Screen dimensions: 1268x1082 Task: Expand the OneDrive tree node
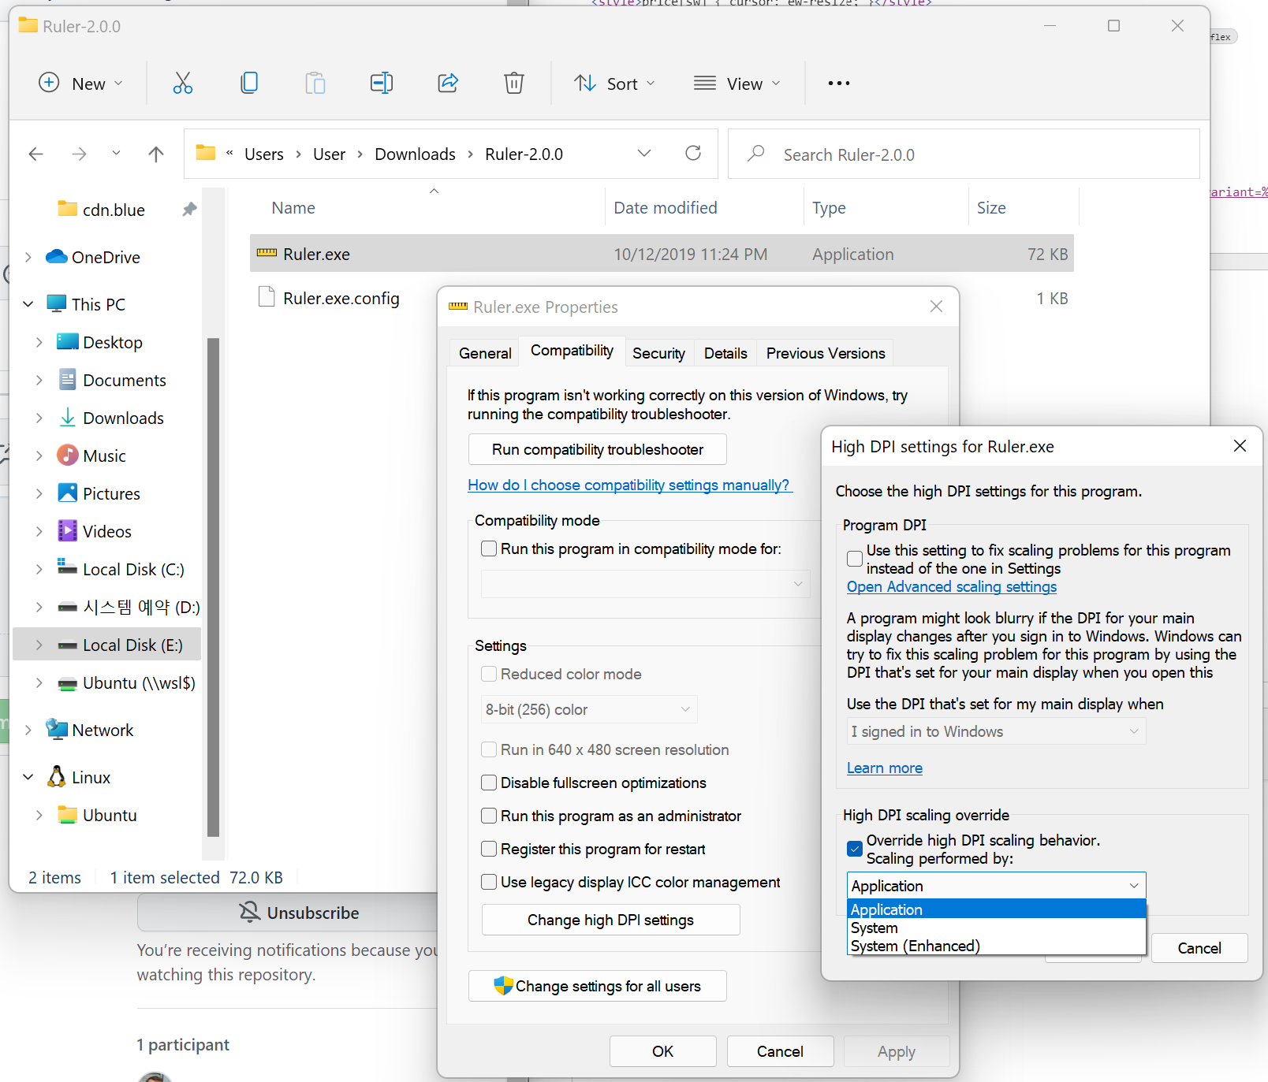coord(28,257)
